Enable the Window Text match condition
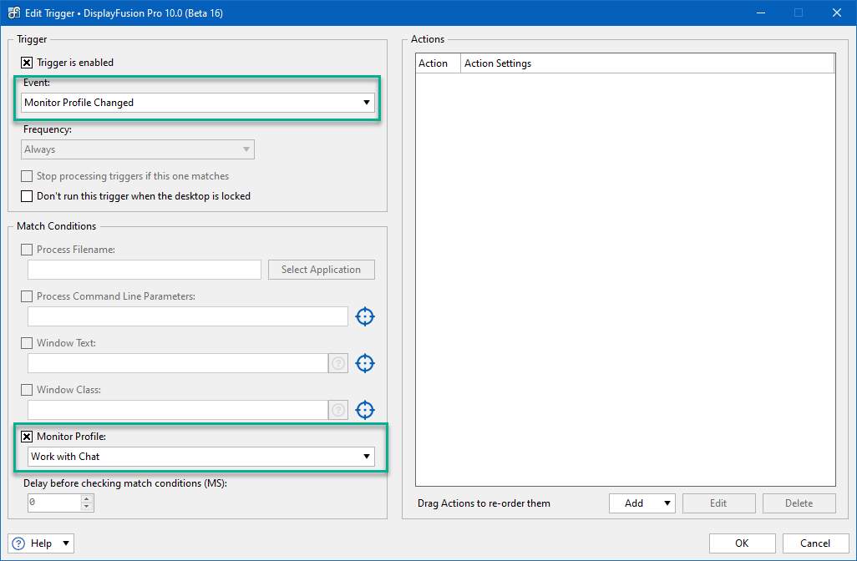This screenshot has width=857, height=561. coord(27,343)
